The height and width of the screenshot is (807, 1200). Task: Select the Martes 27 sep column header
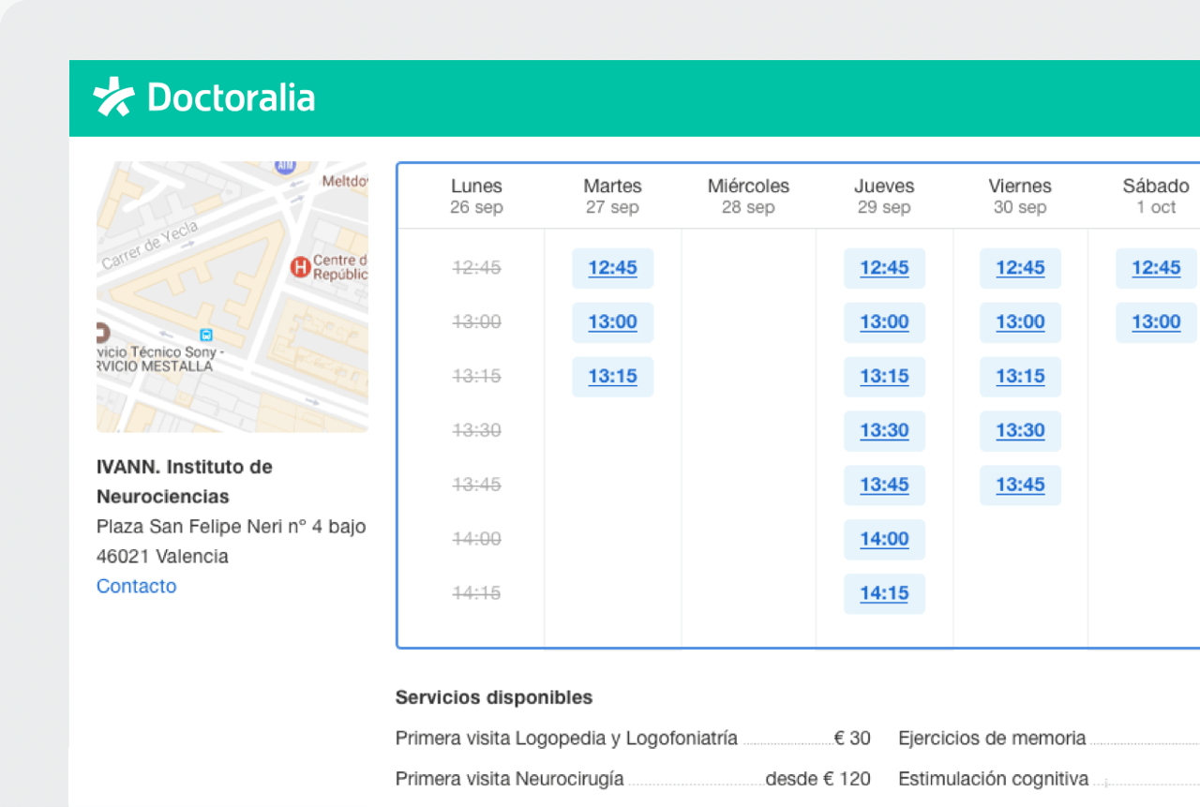click(x=611, y=195)
